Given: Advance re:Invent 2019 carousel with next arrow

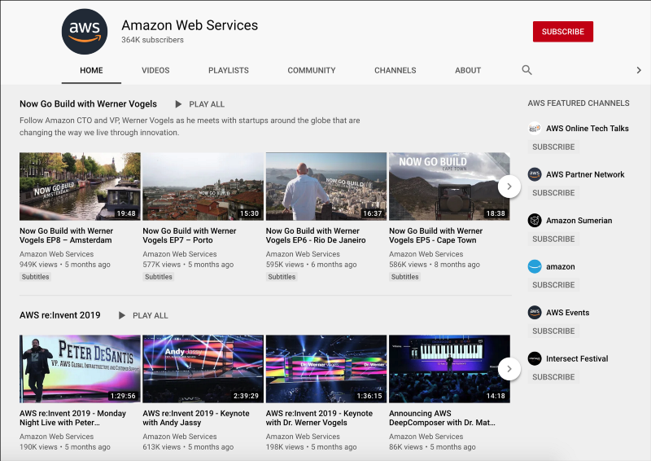Looking at the screenshot, I should 509,369.
